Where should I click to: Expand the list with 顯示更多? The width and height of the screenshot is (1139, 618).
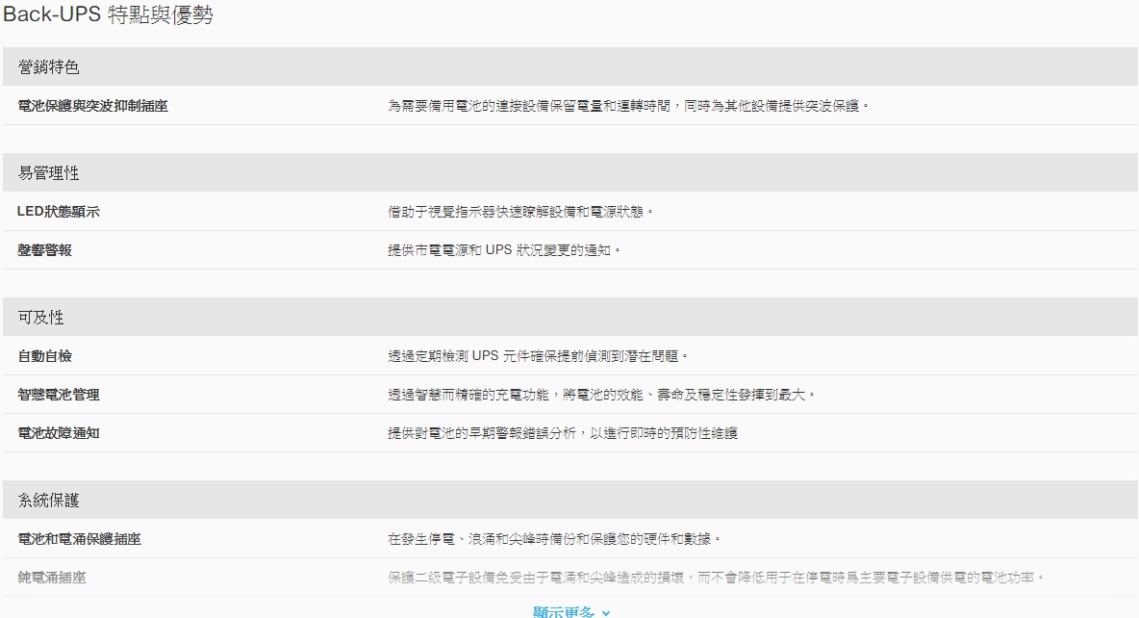571,612
